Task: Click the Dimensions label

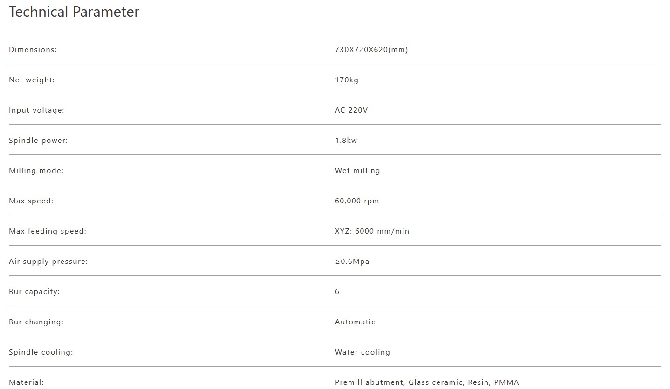Action: click(33, 50)
